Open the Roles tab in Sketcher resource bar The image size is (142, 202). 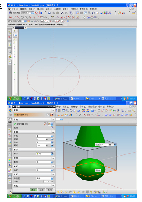[x=10, y=57]
